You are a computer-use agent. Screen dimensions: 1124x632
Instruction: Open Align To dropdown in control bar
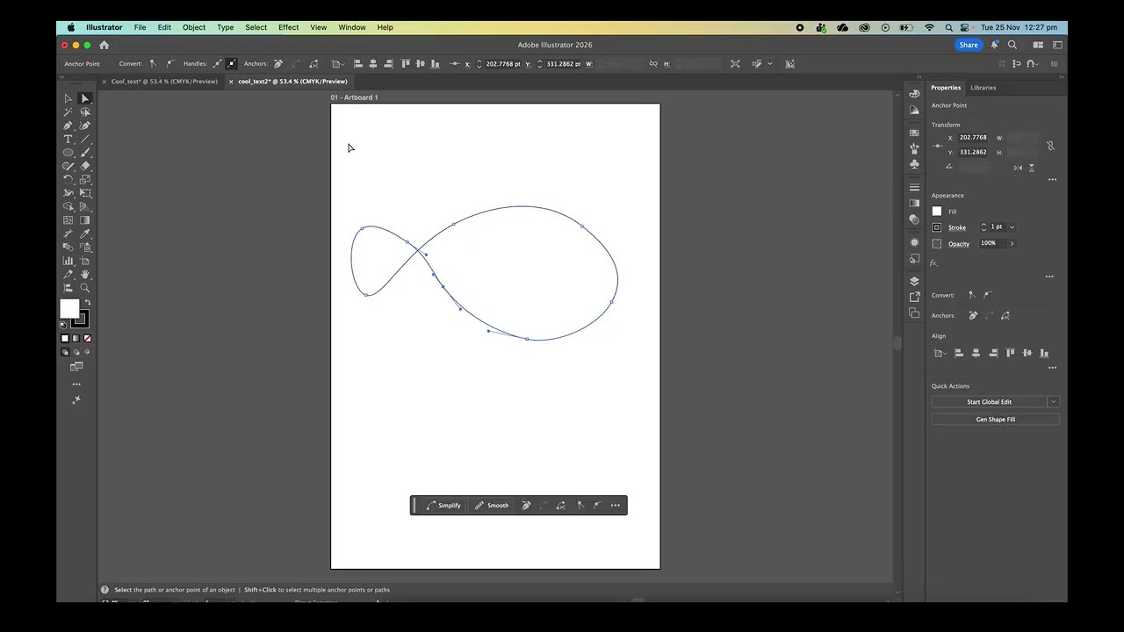pos(337,64)
